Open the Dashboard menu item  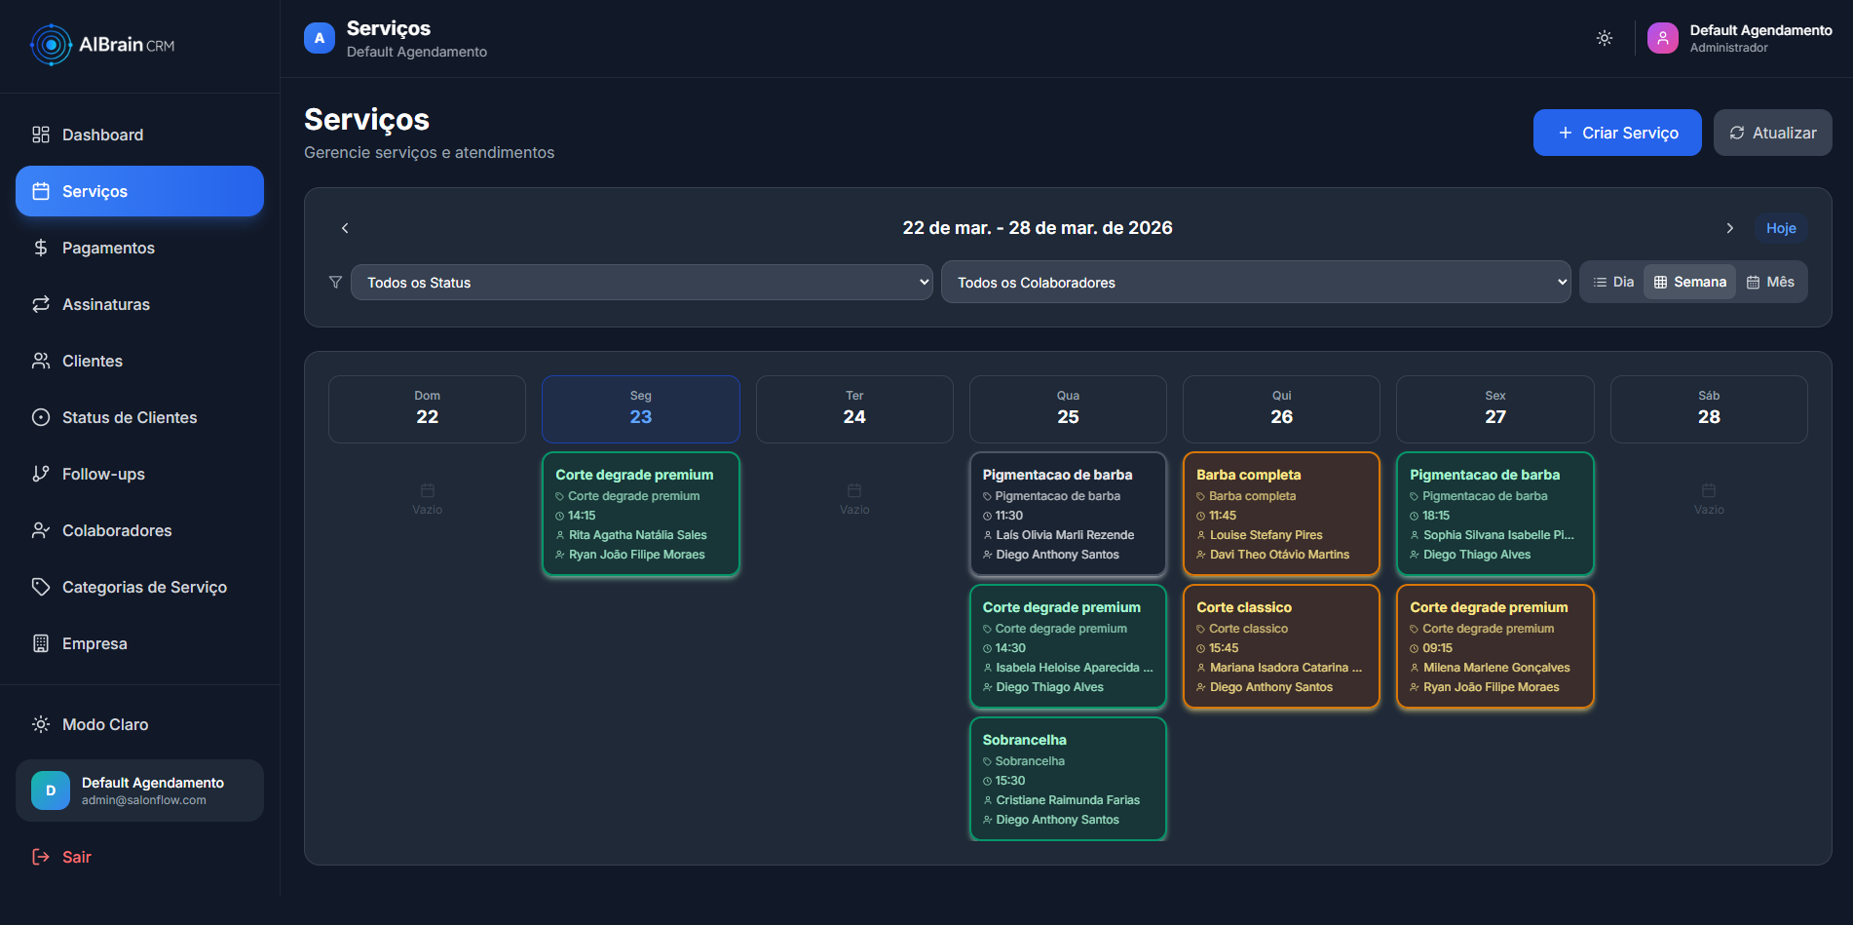pos(139,135)
